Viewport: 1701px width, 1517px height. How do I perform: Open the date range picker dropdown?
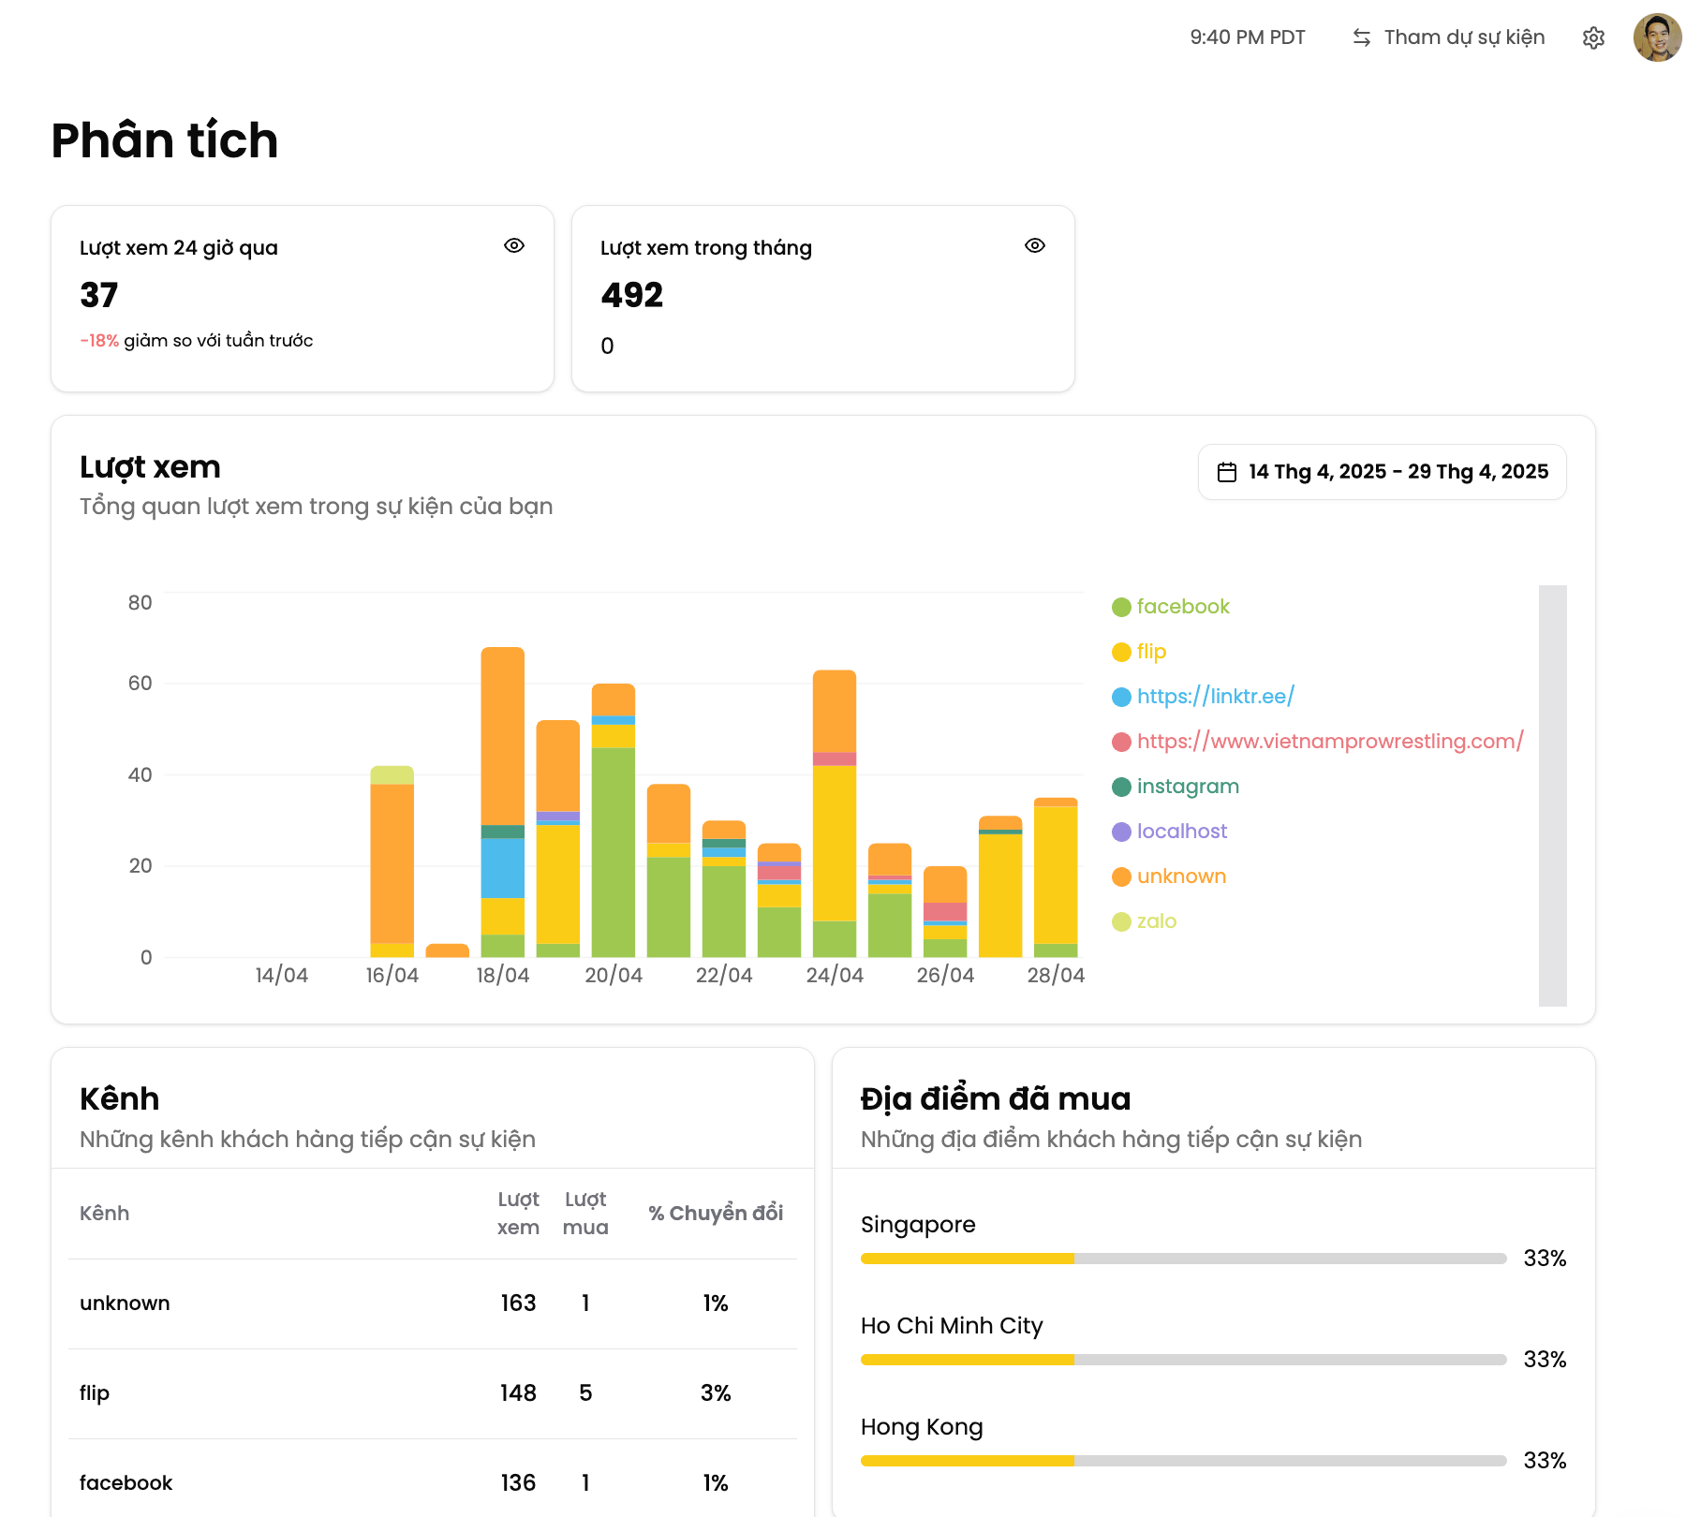pyautogui.click(x=1382, y=472)
